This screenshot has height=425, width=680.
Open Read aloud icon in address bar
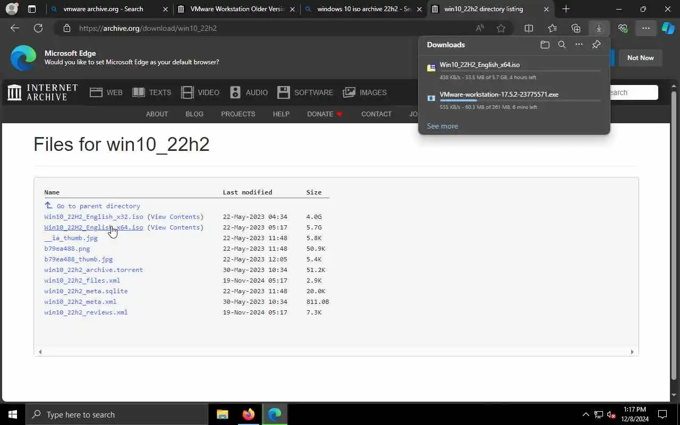click(x=480, y=28)
